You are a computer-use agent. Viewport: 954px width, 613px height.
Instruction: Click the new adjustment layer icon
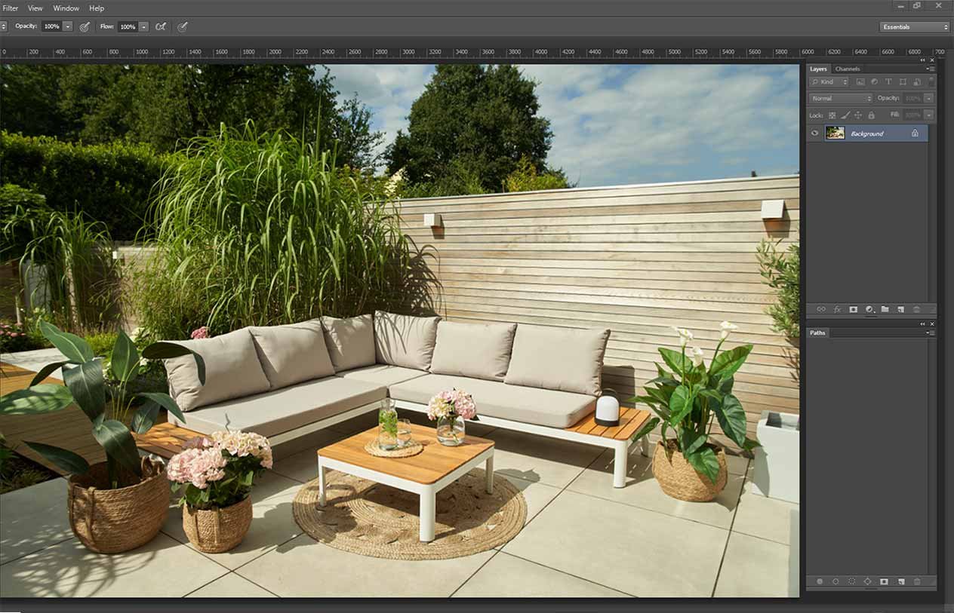tap(869, 309)
